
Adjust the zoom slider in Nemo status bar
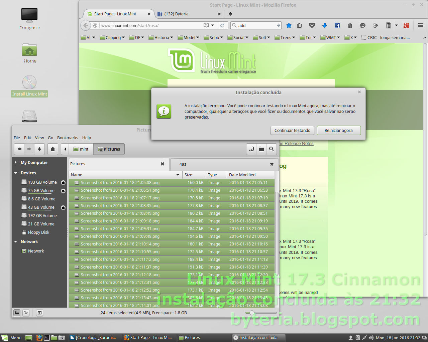coord(251,313)
